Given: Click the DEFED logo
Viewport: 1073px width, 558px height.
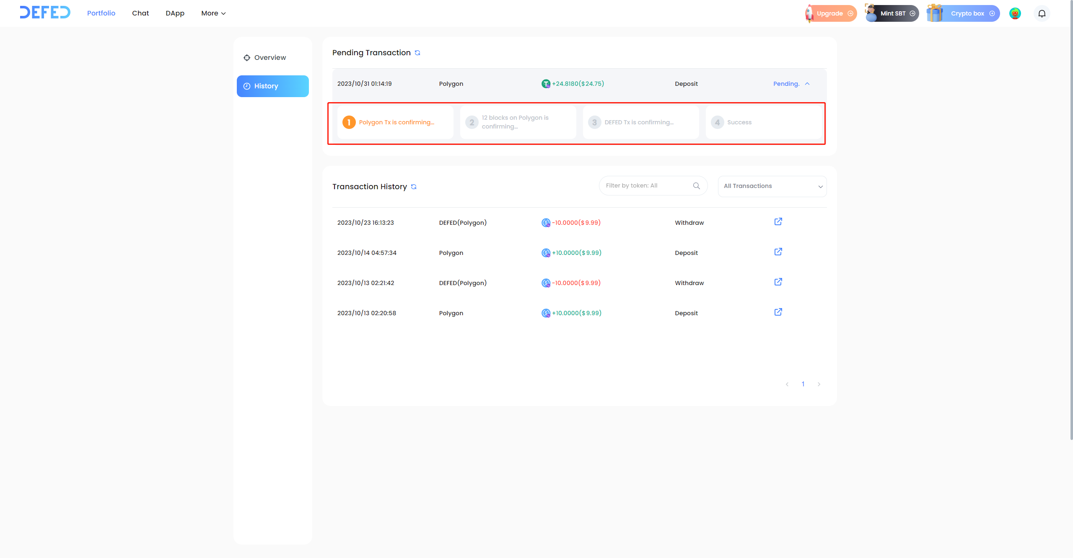Looking at the screenshot, I should tap(45, 13).
